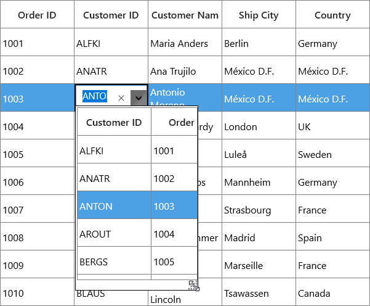The width and height of the screenshot is (370, 306).
Task: Select Order ID cell 1004
Action: click(x=38, y=126)
